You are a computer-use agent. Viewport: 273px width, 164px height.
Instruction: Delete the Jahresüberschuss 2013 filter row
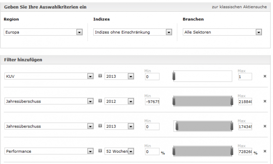pyautogui.click(x=264, y=126)
